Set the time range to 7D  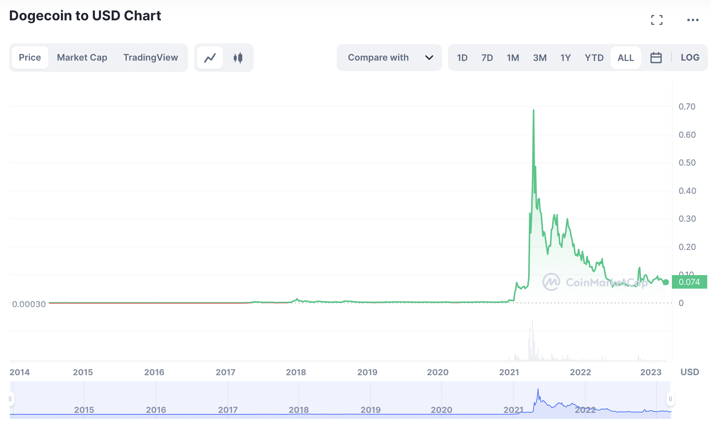point(487,58)
